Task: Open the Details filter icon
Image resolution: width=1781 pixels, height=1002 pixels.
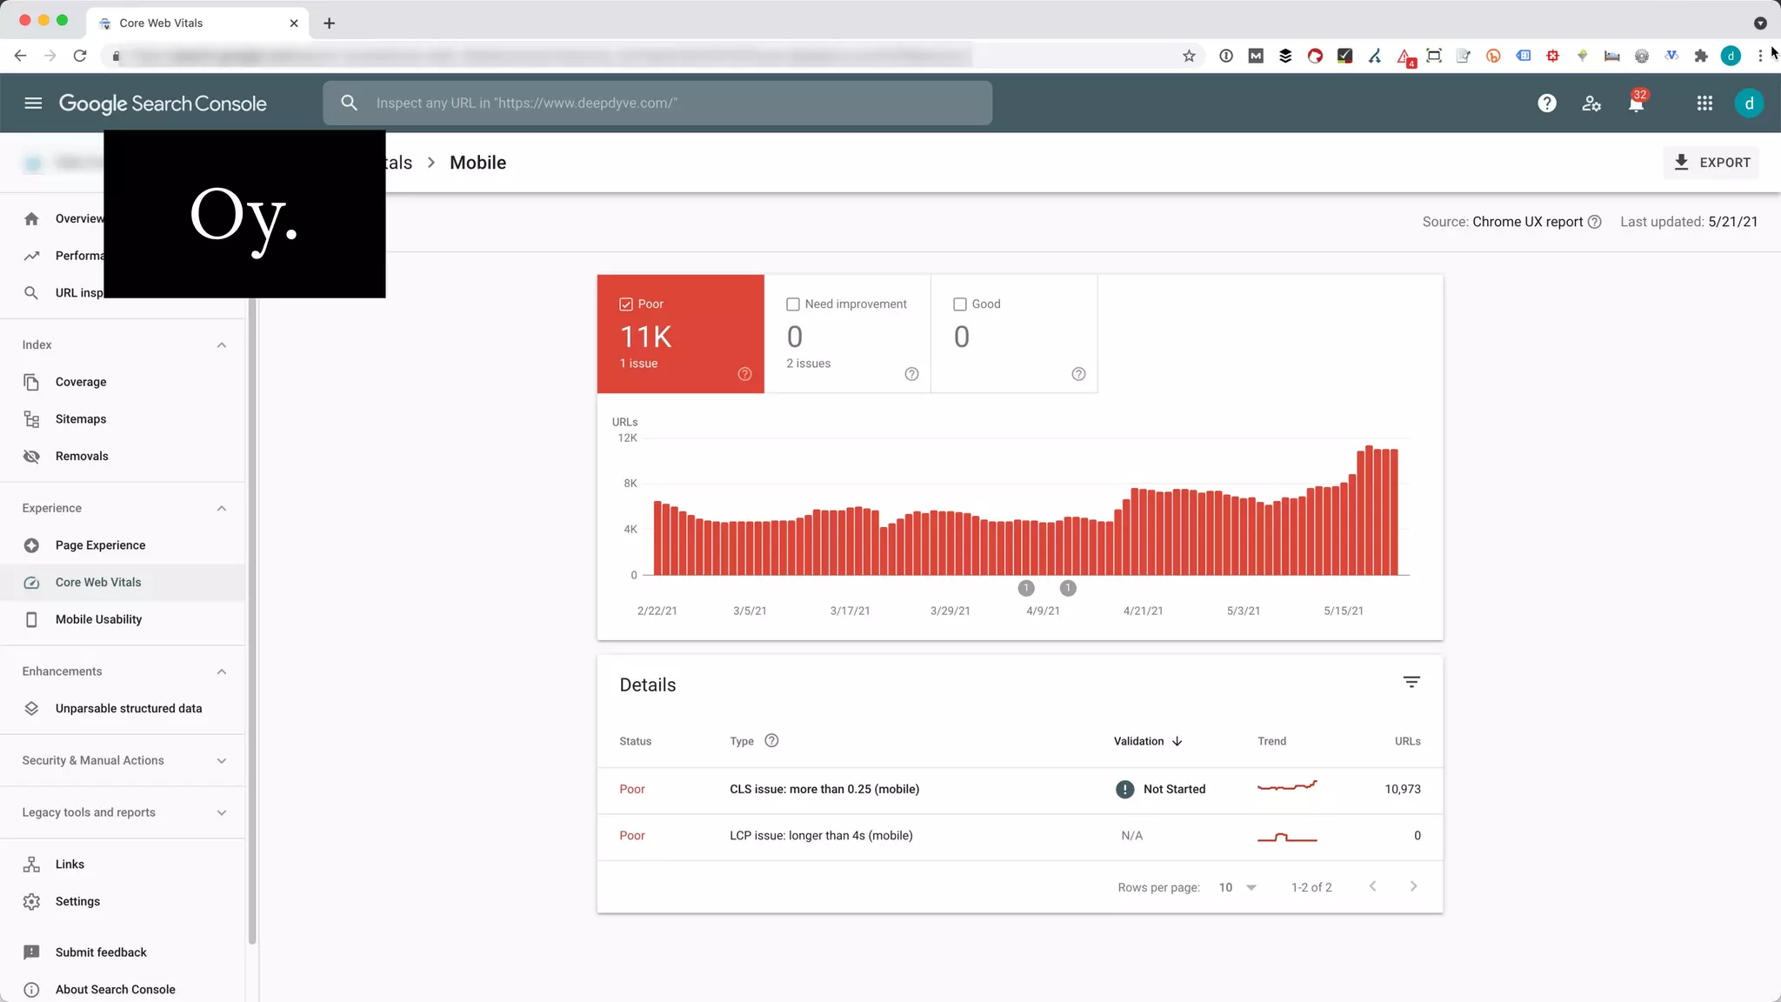Action: pos(1411,683)
